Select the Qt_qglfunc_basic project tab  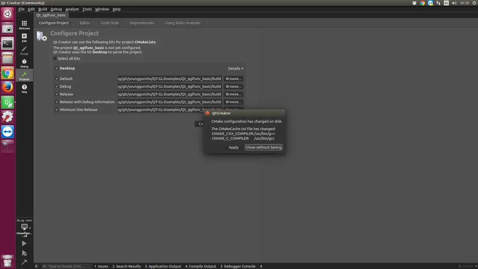(51, 15)
